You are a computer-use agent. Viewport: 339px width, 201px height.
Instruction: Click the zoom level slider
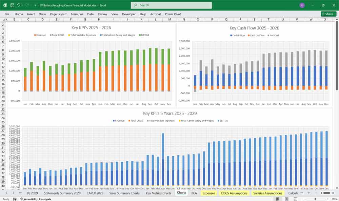point(315,199)
